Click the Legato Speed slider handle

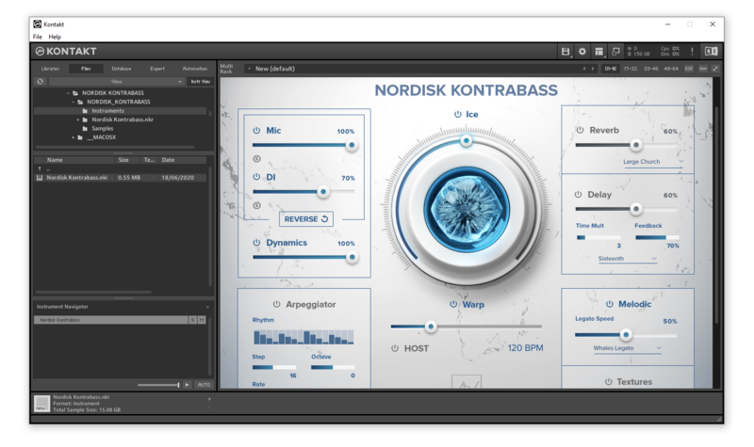coord(626,334)
